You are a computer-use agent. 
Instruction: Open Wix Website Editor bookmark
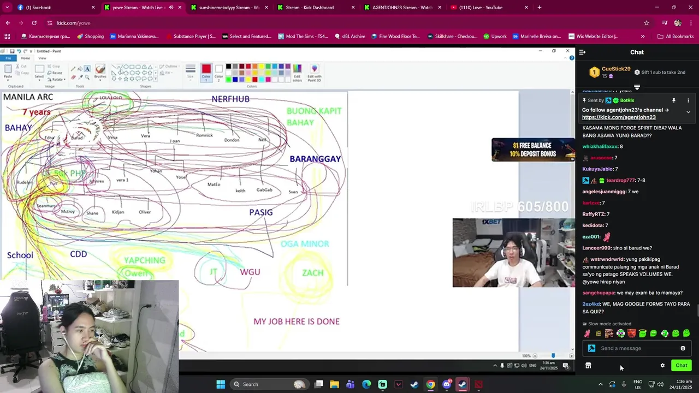click(x=593, y=37)
